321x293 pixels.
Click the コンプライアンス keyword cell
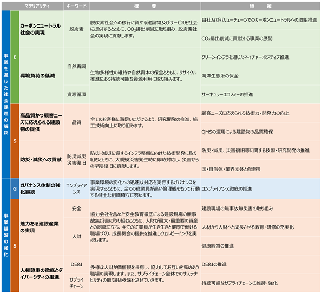coord(76,188)
